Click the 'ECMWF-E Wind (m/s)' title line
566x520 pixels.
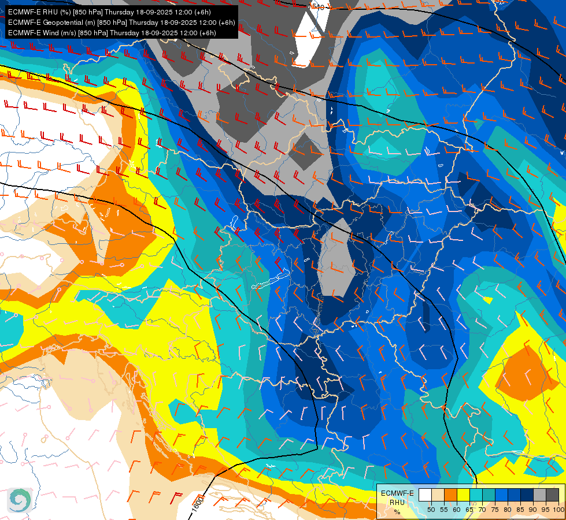[112, 33]
